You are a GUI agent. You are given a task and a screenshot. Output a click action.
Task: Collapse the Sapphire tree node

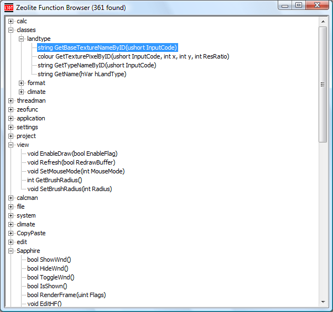pyautogui.click(x=11, y=251)
